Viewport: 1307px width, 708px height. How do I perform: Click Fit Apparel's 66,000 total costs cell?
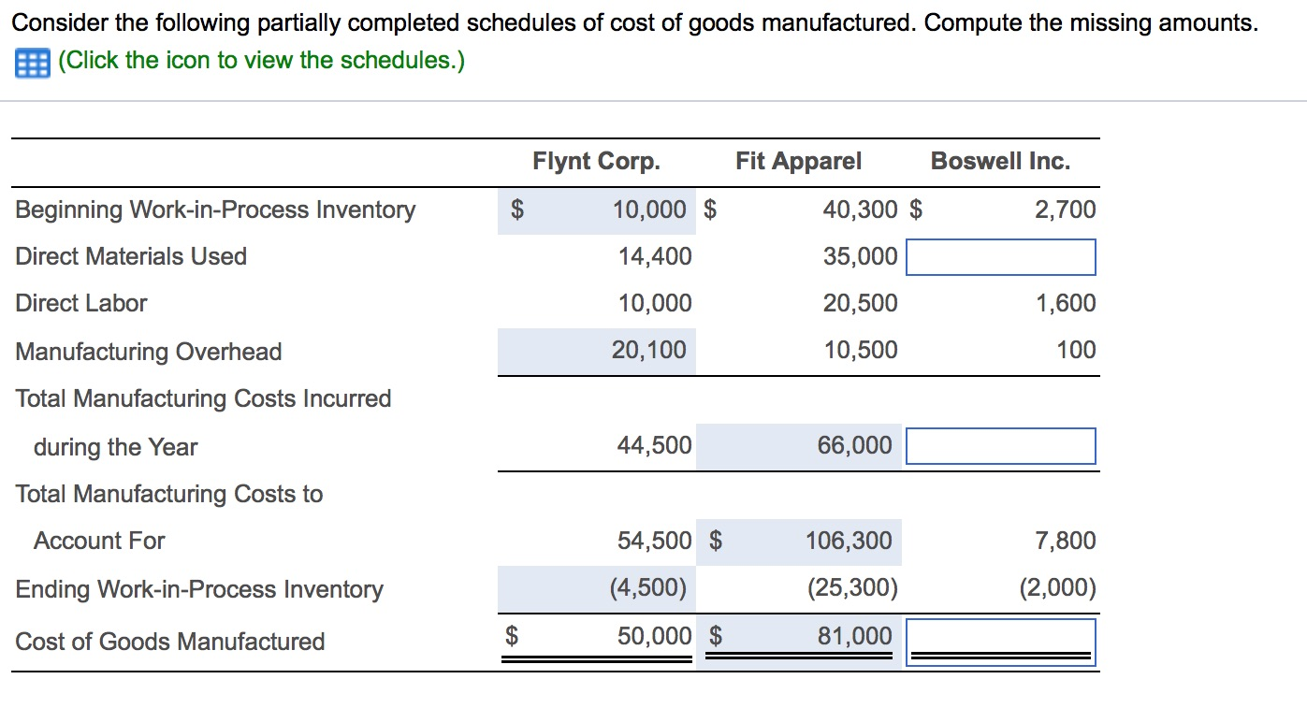tap(854, 446)
